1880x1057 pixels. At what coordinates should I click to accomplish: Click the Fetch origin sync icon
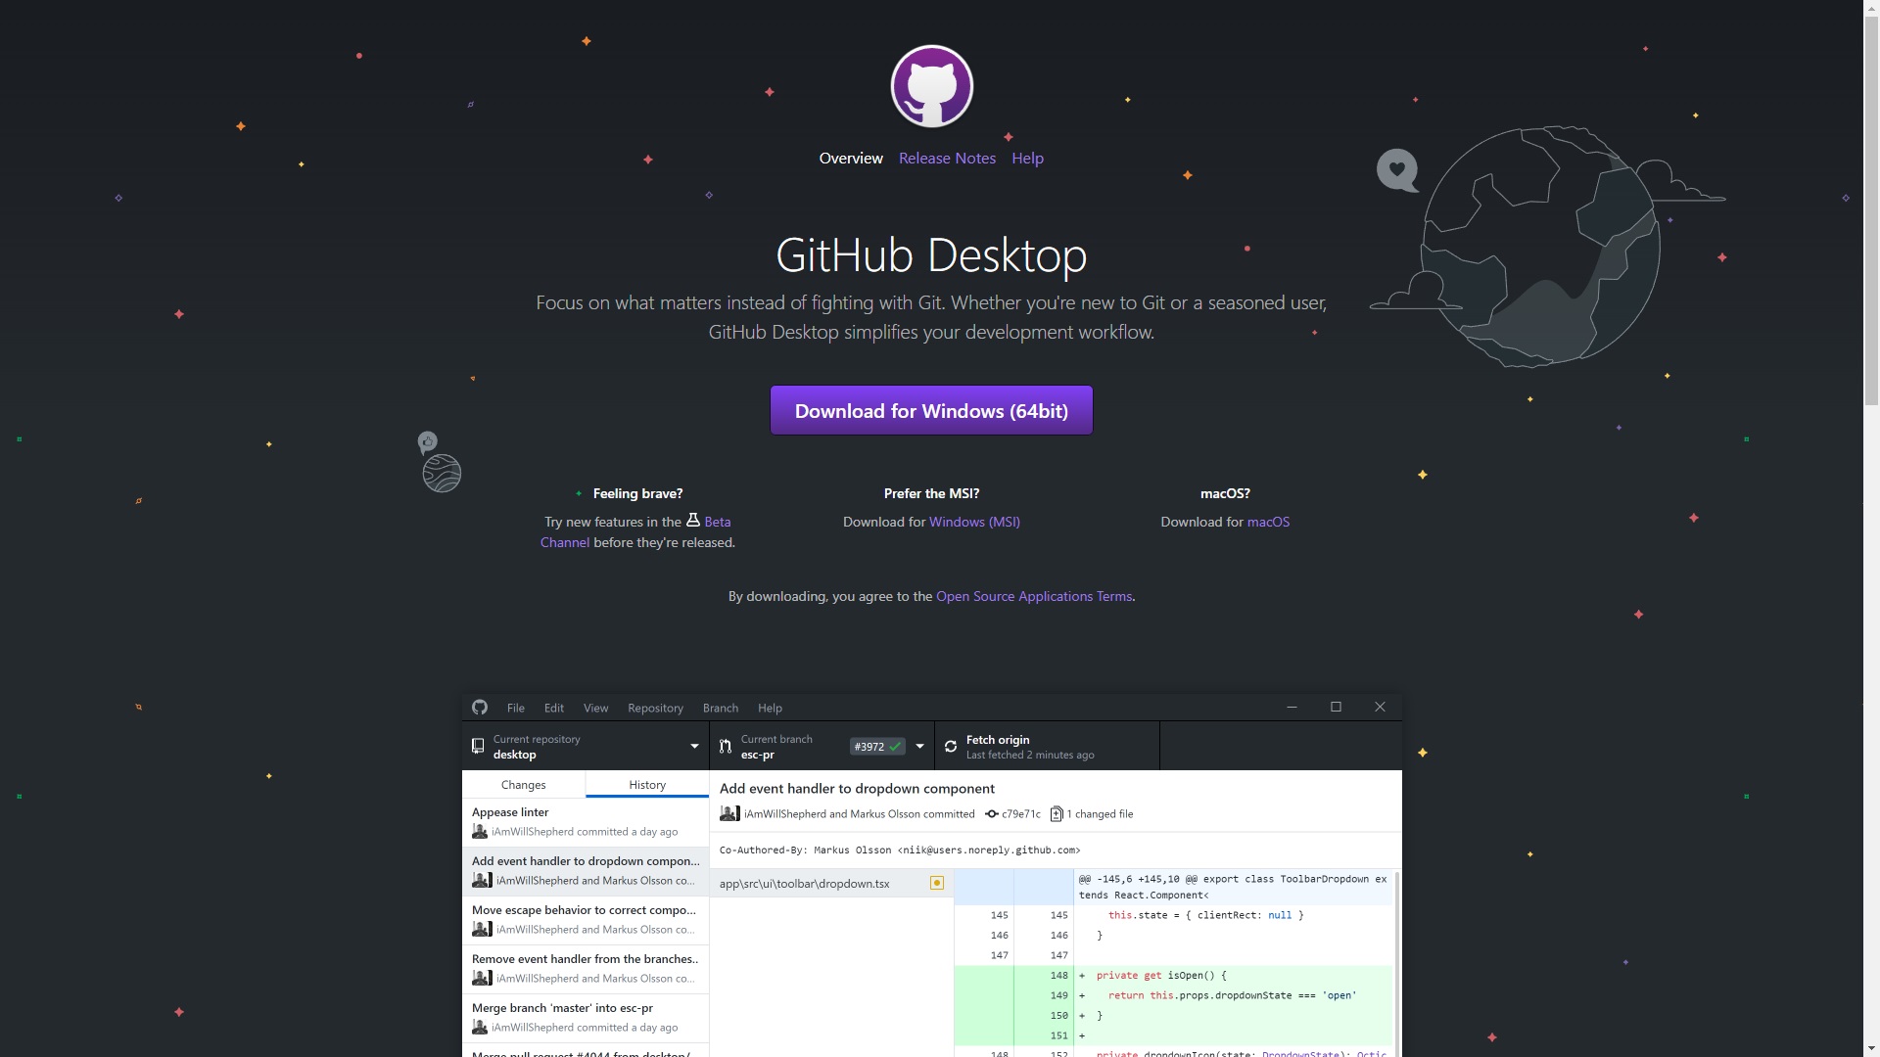pos(951,747)
